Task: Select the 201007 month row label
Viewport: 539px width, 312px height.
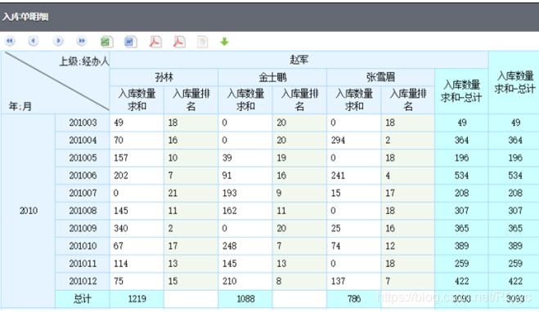Action: point(83,193)
